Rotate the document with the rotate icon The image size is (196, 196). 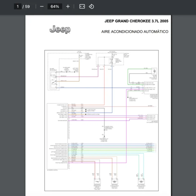click(91, 7)
